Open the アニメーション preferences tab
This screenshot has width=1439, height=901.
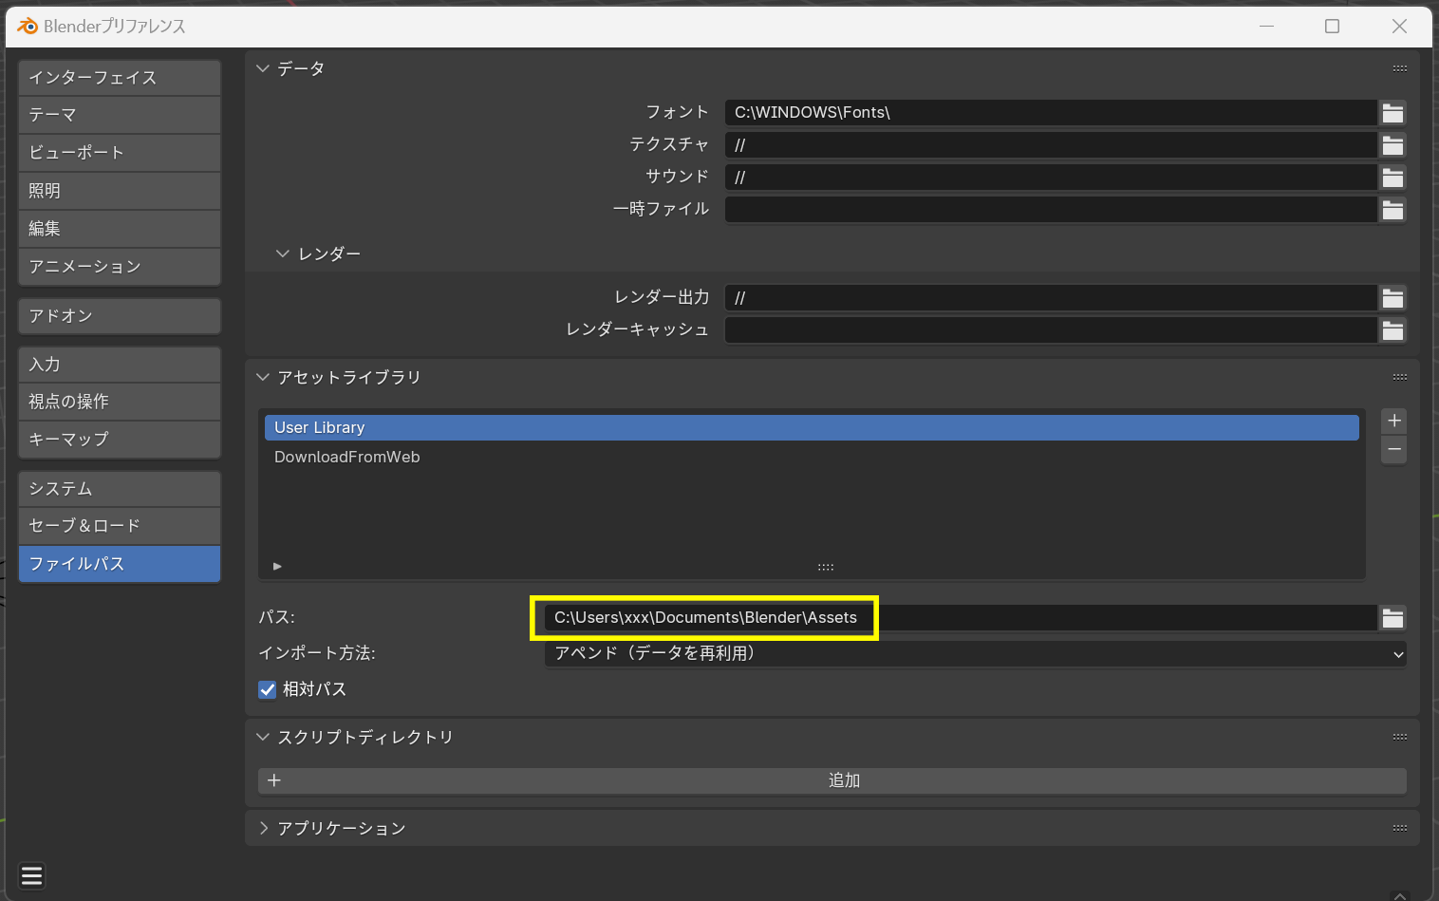pyautogui.click(x=120, y=267)
